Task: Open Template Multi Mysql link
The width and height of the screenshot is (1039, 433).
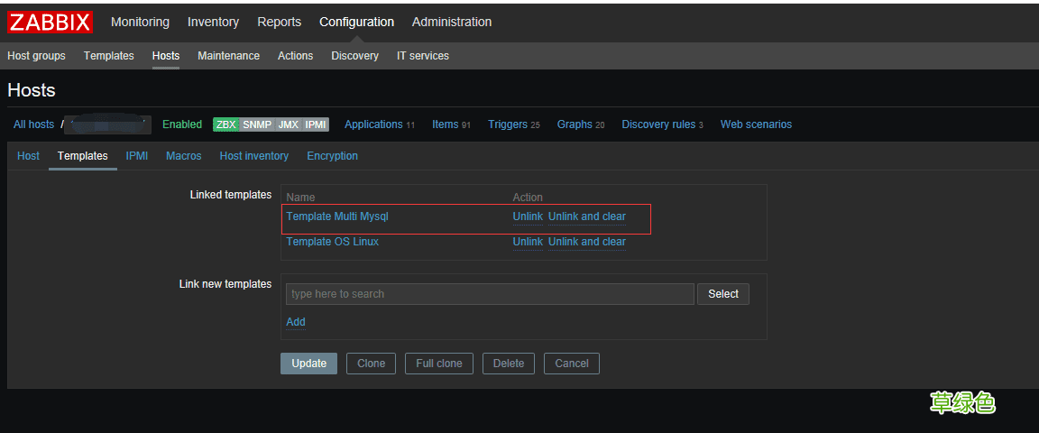Action: [337, 216]
